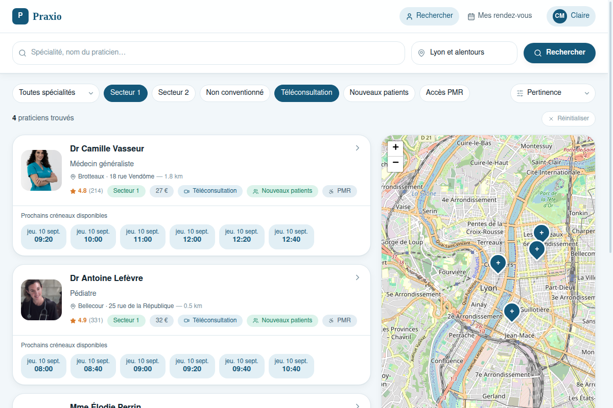Screen dimensions: 613x408
Task: Book Lefèvre's 08:40 slot
Action: pos(93,365)
